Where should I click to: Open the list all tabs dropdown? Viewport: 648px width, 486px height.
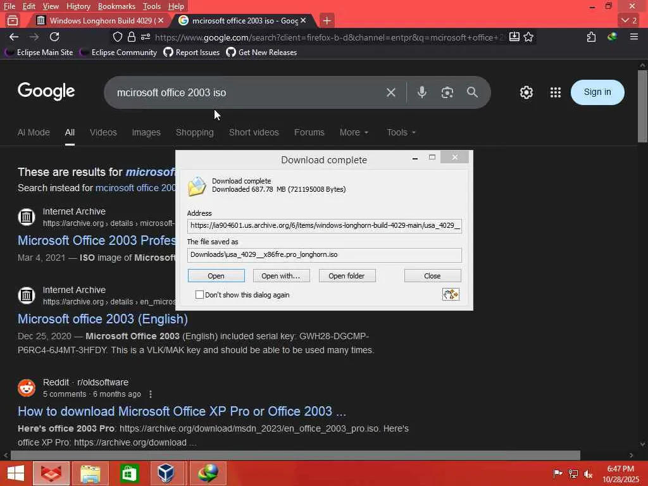629,20
